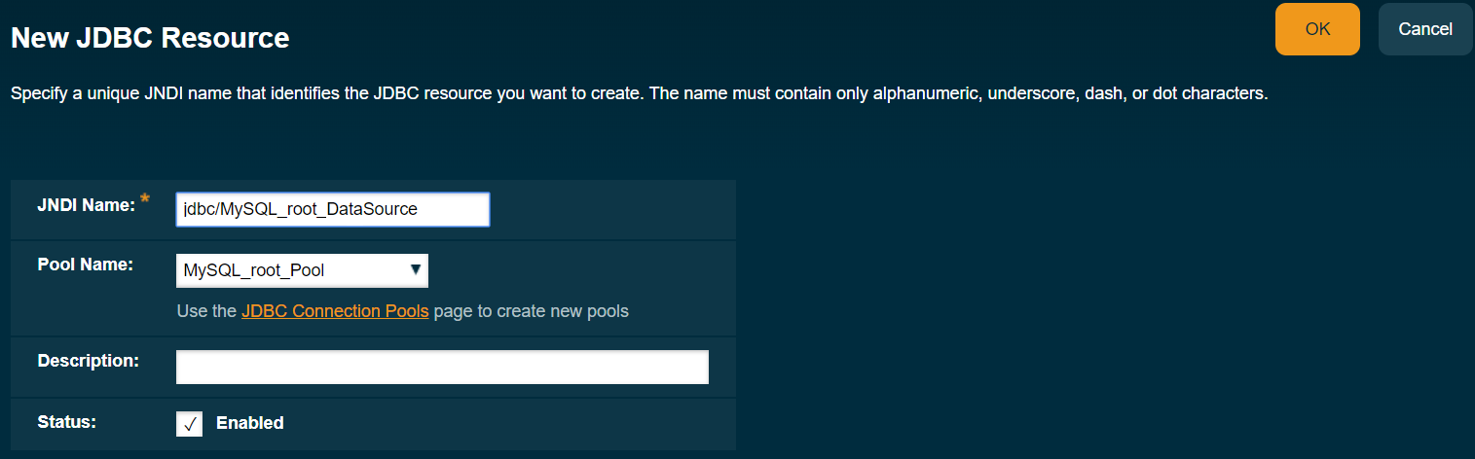The height and width of the screenshot is (459, 1475).
Task: Click the checkmark icon in Status row
Action: pos(190,424)
